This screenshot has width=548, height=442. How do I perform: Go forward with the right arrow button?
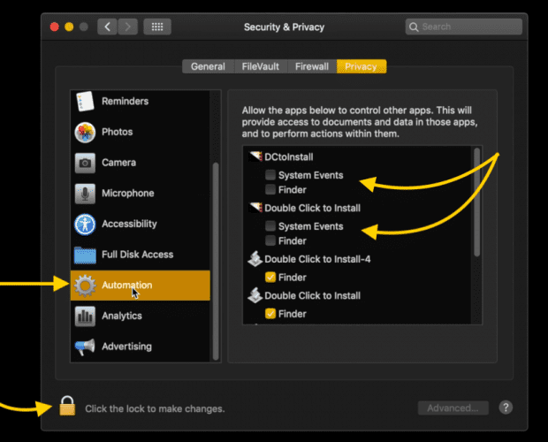point(128,27)
